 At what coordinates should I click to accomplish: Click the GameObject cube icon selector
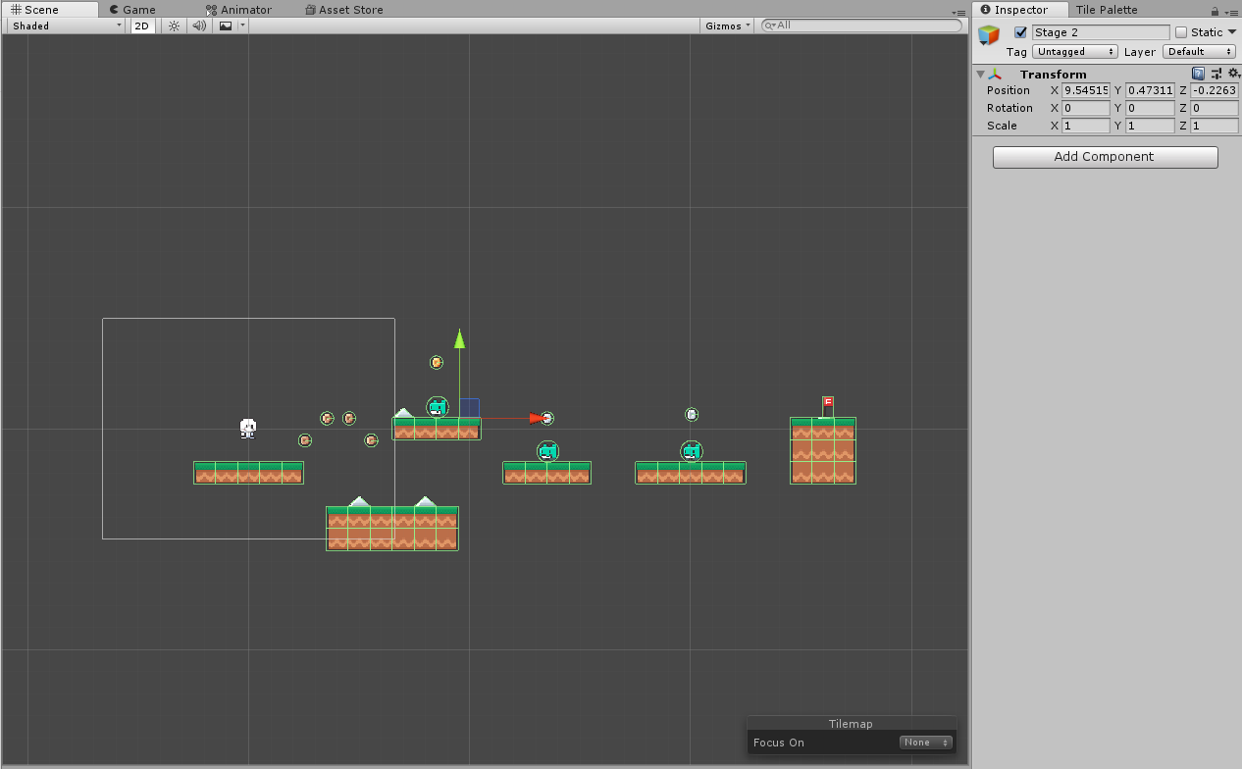pyautogui.click(x=989, y=35)
